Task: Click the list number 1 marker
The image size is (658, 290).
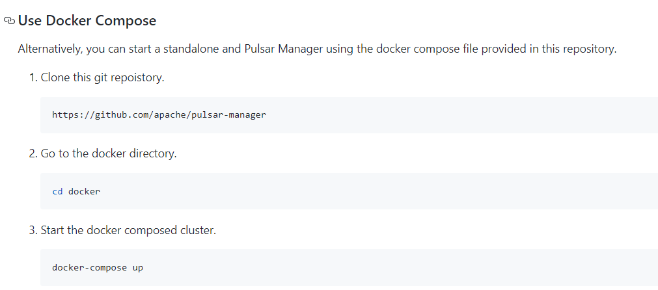Action: (33, 77)
